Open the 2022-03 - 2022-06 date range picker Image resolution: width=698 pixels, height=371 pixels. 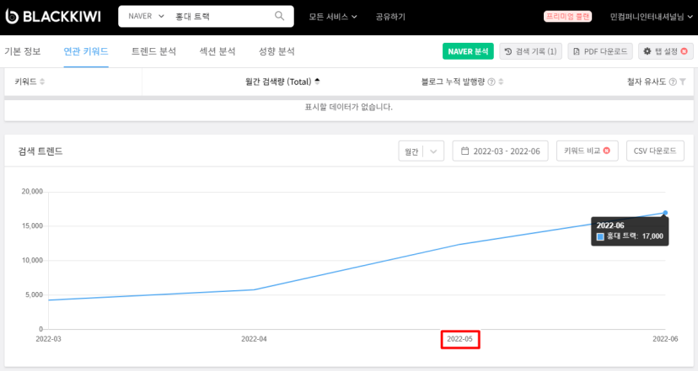[500, 151]
